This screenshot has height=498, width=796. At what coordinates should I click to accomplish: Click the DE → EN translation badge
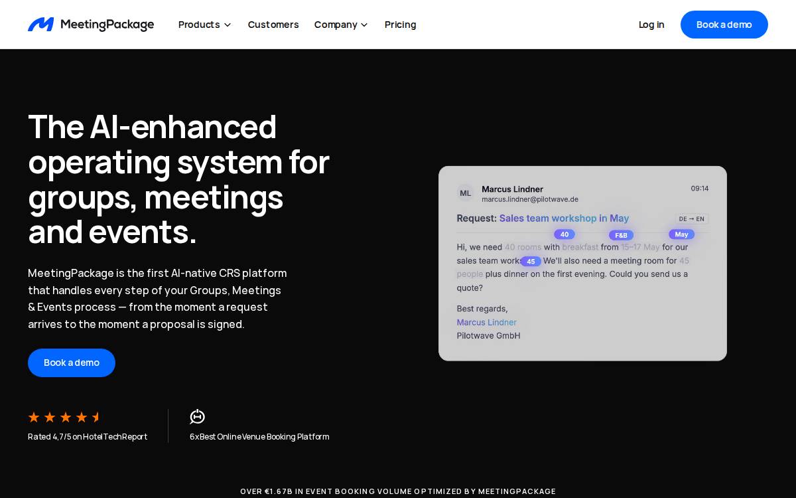click(x=692, y=218)
